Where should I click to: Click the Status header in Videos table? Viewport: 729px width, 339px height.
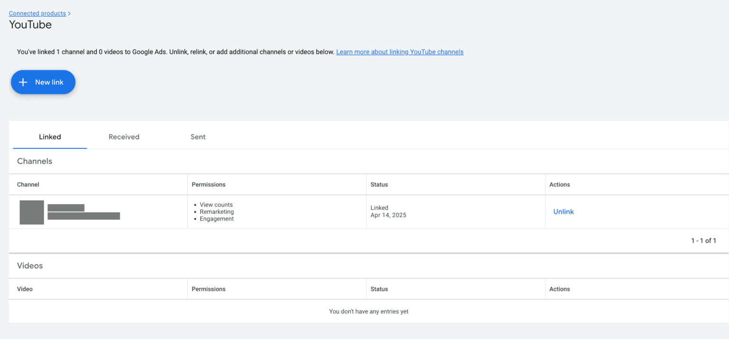(379, 289)
